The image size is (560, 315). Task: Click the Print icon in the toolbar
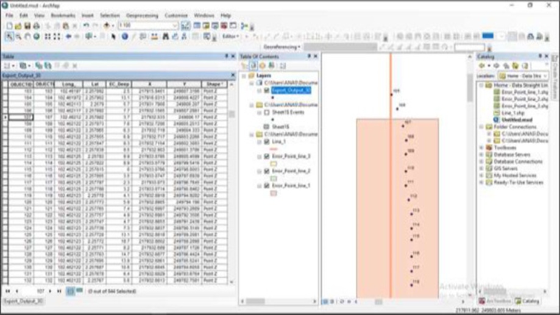[x=37, y=26]
